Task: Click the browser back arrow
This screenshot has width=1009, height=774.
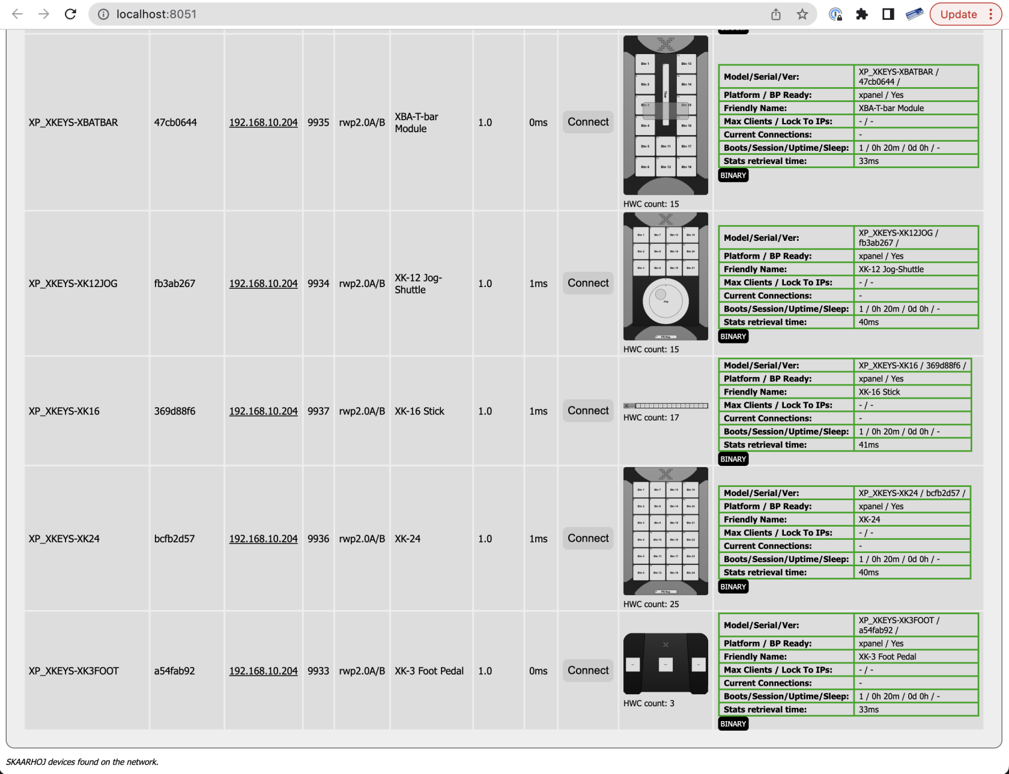Action: pos(17,14)
